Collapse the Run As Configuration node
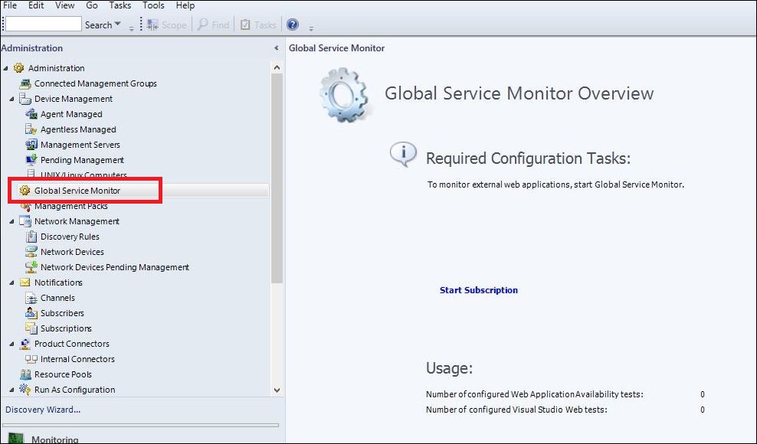Screen dimensions: 757x444 (12, 390)
